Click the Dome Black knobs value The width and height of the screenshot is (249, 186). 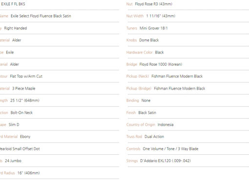pyautogui.click(x=149, y=40)
